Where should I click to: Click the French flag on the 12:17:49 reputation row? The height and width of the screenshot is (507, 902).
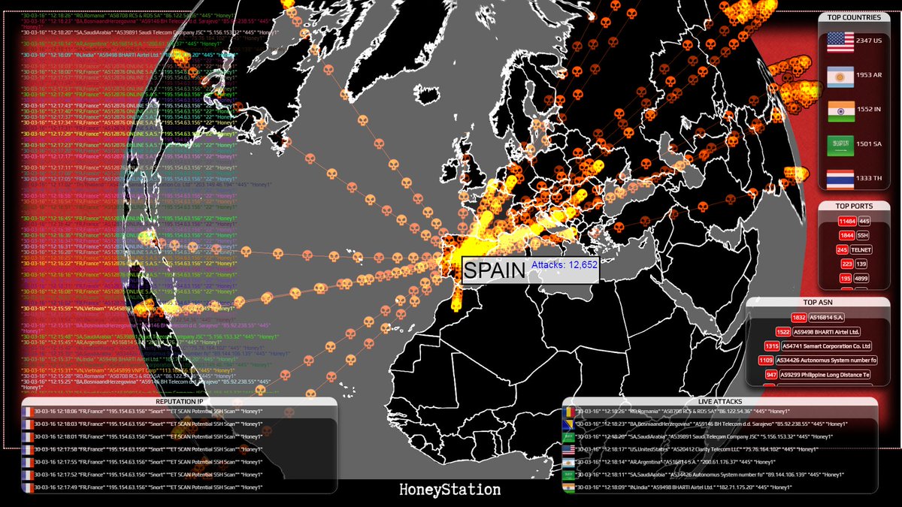[28, 488]
